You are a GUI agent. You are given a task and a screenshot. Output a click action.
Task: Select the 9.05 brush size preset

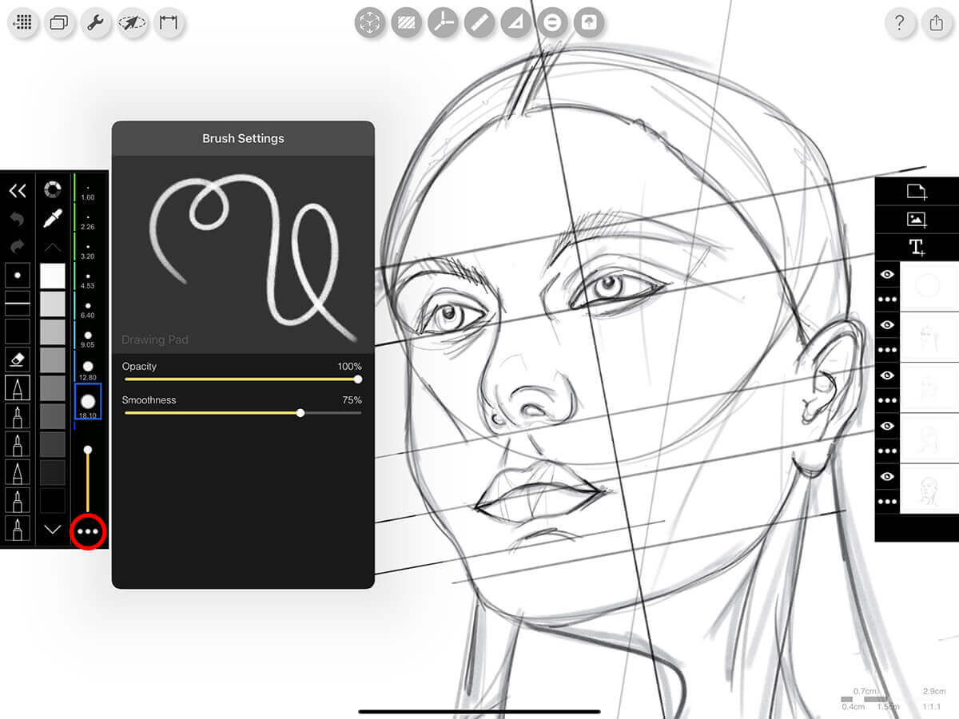[x=88, y=338]
